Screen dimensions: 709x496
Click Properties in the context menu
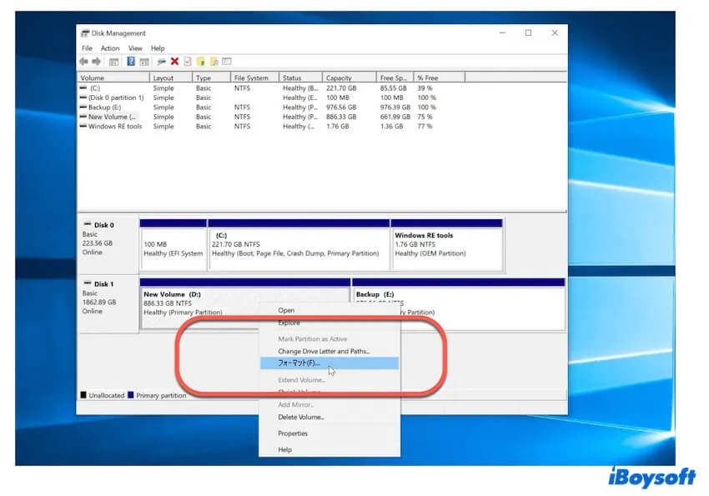tap(293, 433)
